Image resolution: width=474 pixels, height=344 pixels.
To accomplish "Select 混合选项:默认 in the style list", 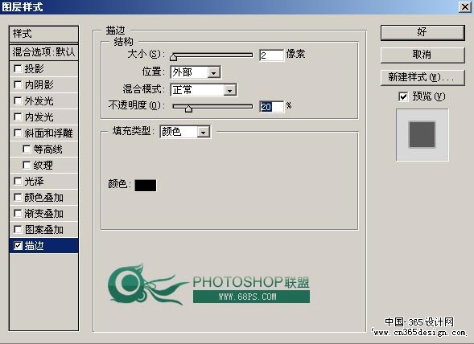I will pos(43,52).
